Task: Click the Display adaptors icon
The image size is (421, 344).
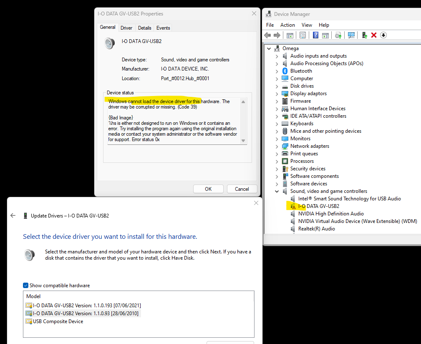Action: (x=285, y=94)
